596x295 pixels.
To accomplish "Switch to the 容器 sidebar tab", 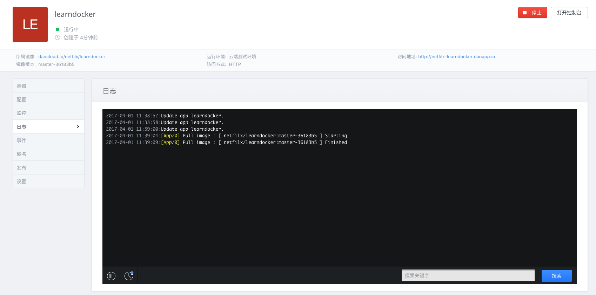I will pyautogui.click(x=48, y=86).
